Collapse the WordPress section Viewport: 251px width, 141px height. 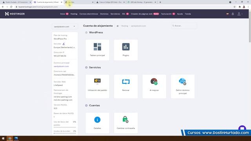click(x=86, y=33)
